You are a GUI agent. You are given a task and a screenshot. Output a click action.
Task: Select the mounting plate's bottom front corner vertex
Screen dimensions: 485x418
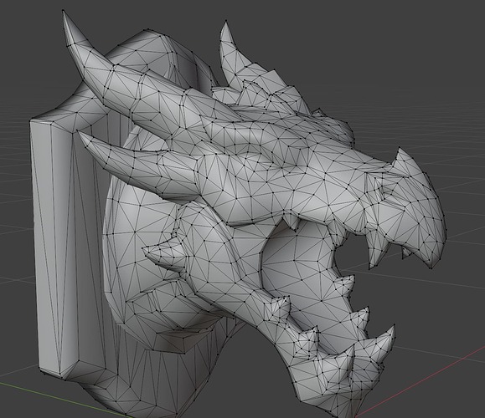tap(64, 379)
